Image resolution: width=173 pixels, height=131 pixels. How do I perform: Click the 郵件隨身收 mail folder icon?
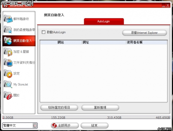(8, 19)
